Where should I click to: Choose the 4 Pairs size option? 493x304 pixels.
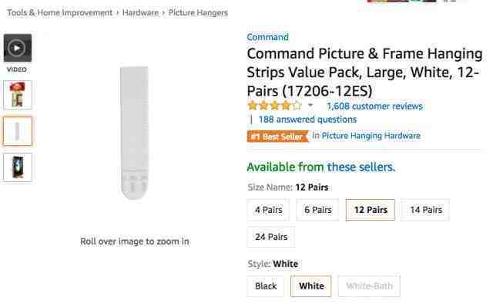(x=268, y=210)
